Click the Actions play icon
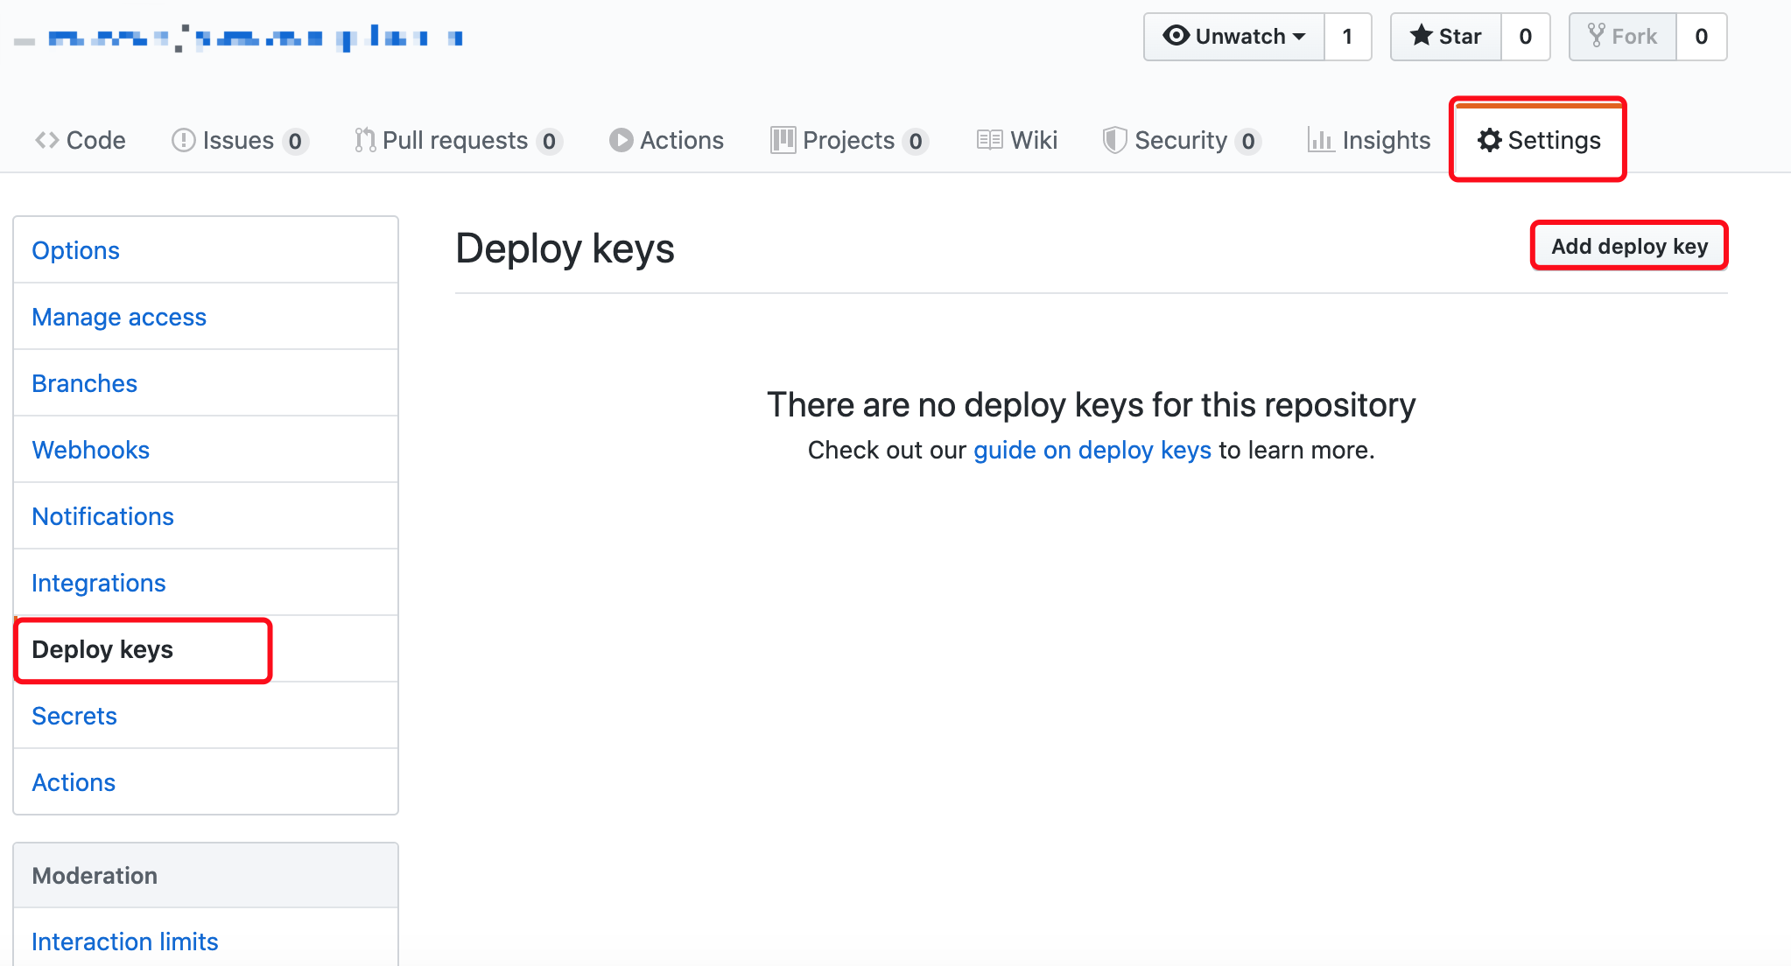Image resolution: width=1791 pixels, height=966 pixels. point(621,140)
